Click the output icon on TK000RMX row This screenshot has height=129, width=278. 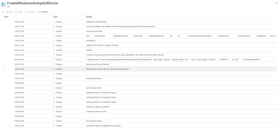[x=54, y=41]
